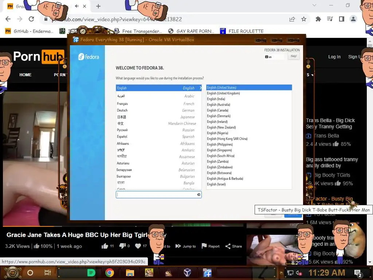Choose English (Zimbabwe) locale
The width and height of the screenshot is (373, 280).
tap(249, 167)
